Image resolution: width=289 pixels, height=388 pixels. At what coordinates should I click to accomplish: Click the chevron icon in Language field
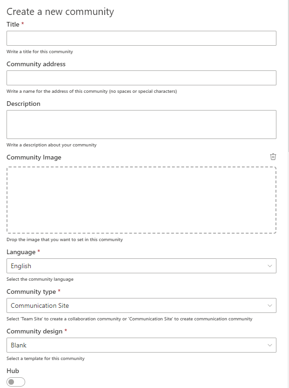point(270,266)
